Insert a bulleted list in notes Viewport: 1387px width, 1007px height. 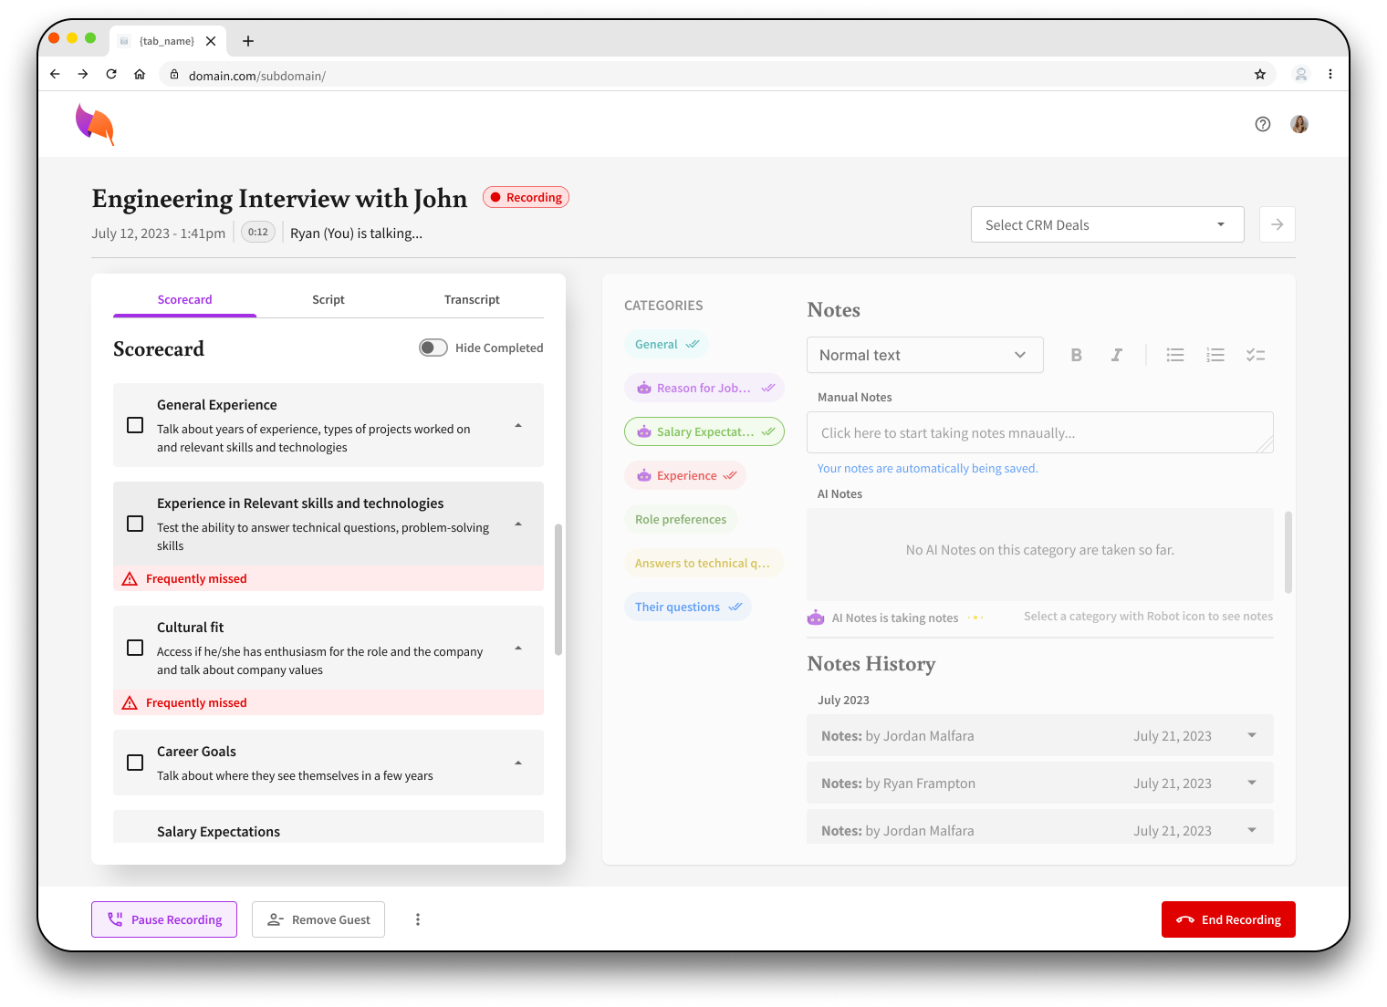tap(1175, 355)
